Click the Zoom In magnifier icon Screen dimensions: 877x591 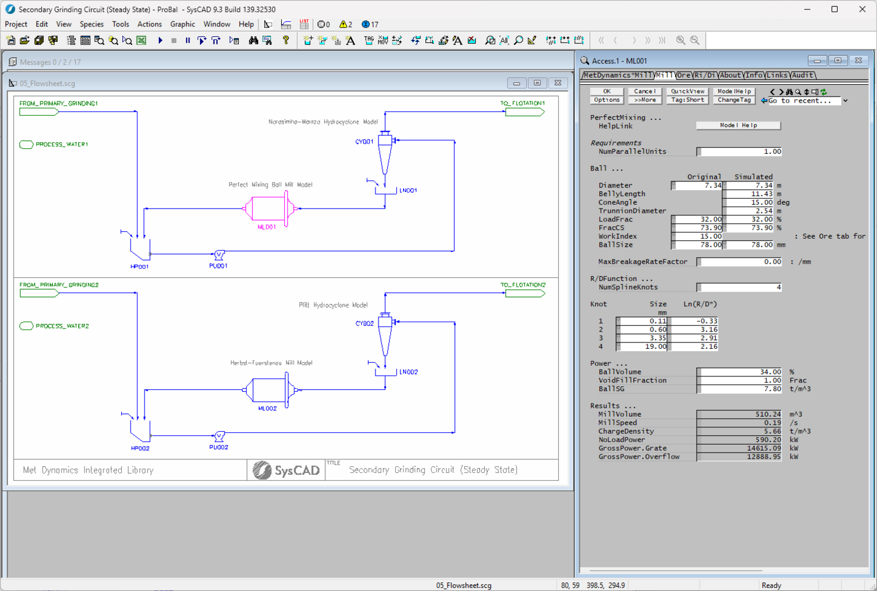click(x=681, y=41)
